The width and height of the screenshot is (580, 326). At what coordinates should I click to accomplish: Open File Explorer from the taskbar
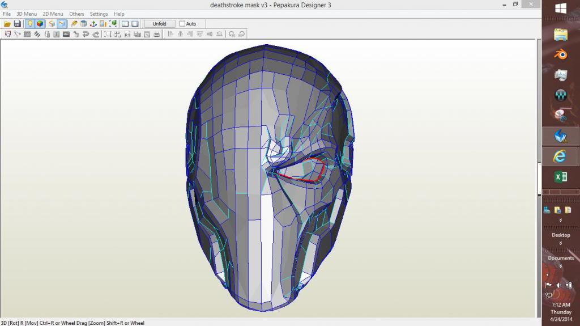tap(561, 35)
